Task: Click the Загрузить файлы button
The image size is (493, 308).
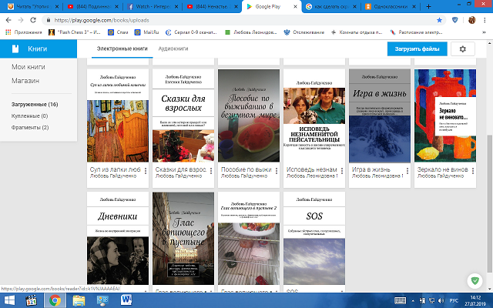Action: [416, 49]
